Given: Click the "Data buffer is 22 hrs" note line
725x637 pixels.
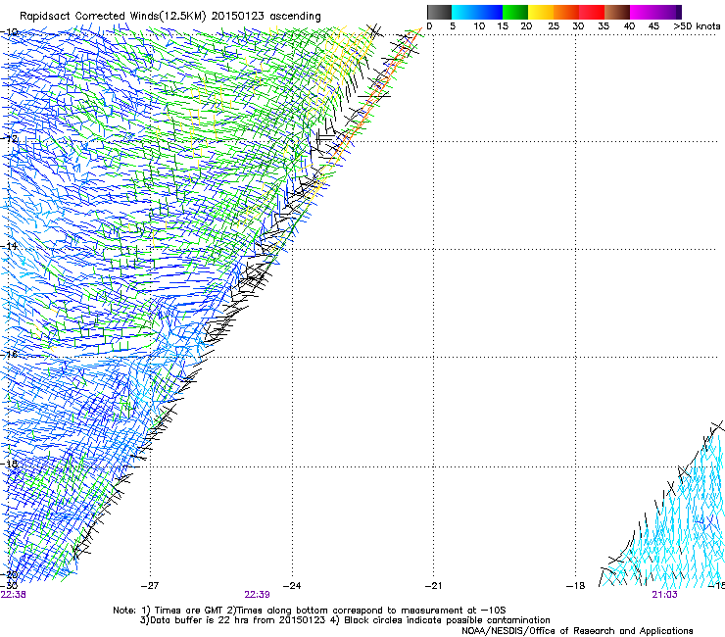Looking at the screenshot, I should click(x=345, y=620).
